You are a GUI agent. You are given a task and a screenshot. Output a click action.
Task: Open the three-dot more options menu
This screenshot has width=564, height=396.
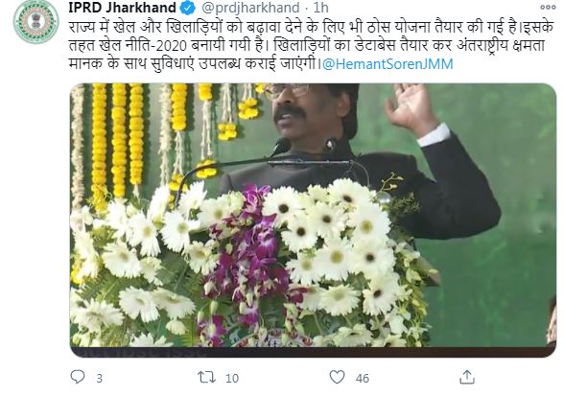pyautogui.click(x=548, y=7)
